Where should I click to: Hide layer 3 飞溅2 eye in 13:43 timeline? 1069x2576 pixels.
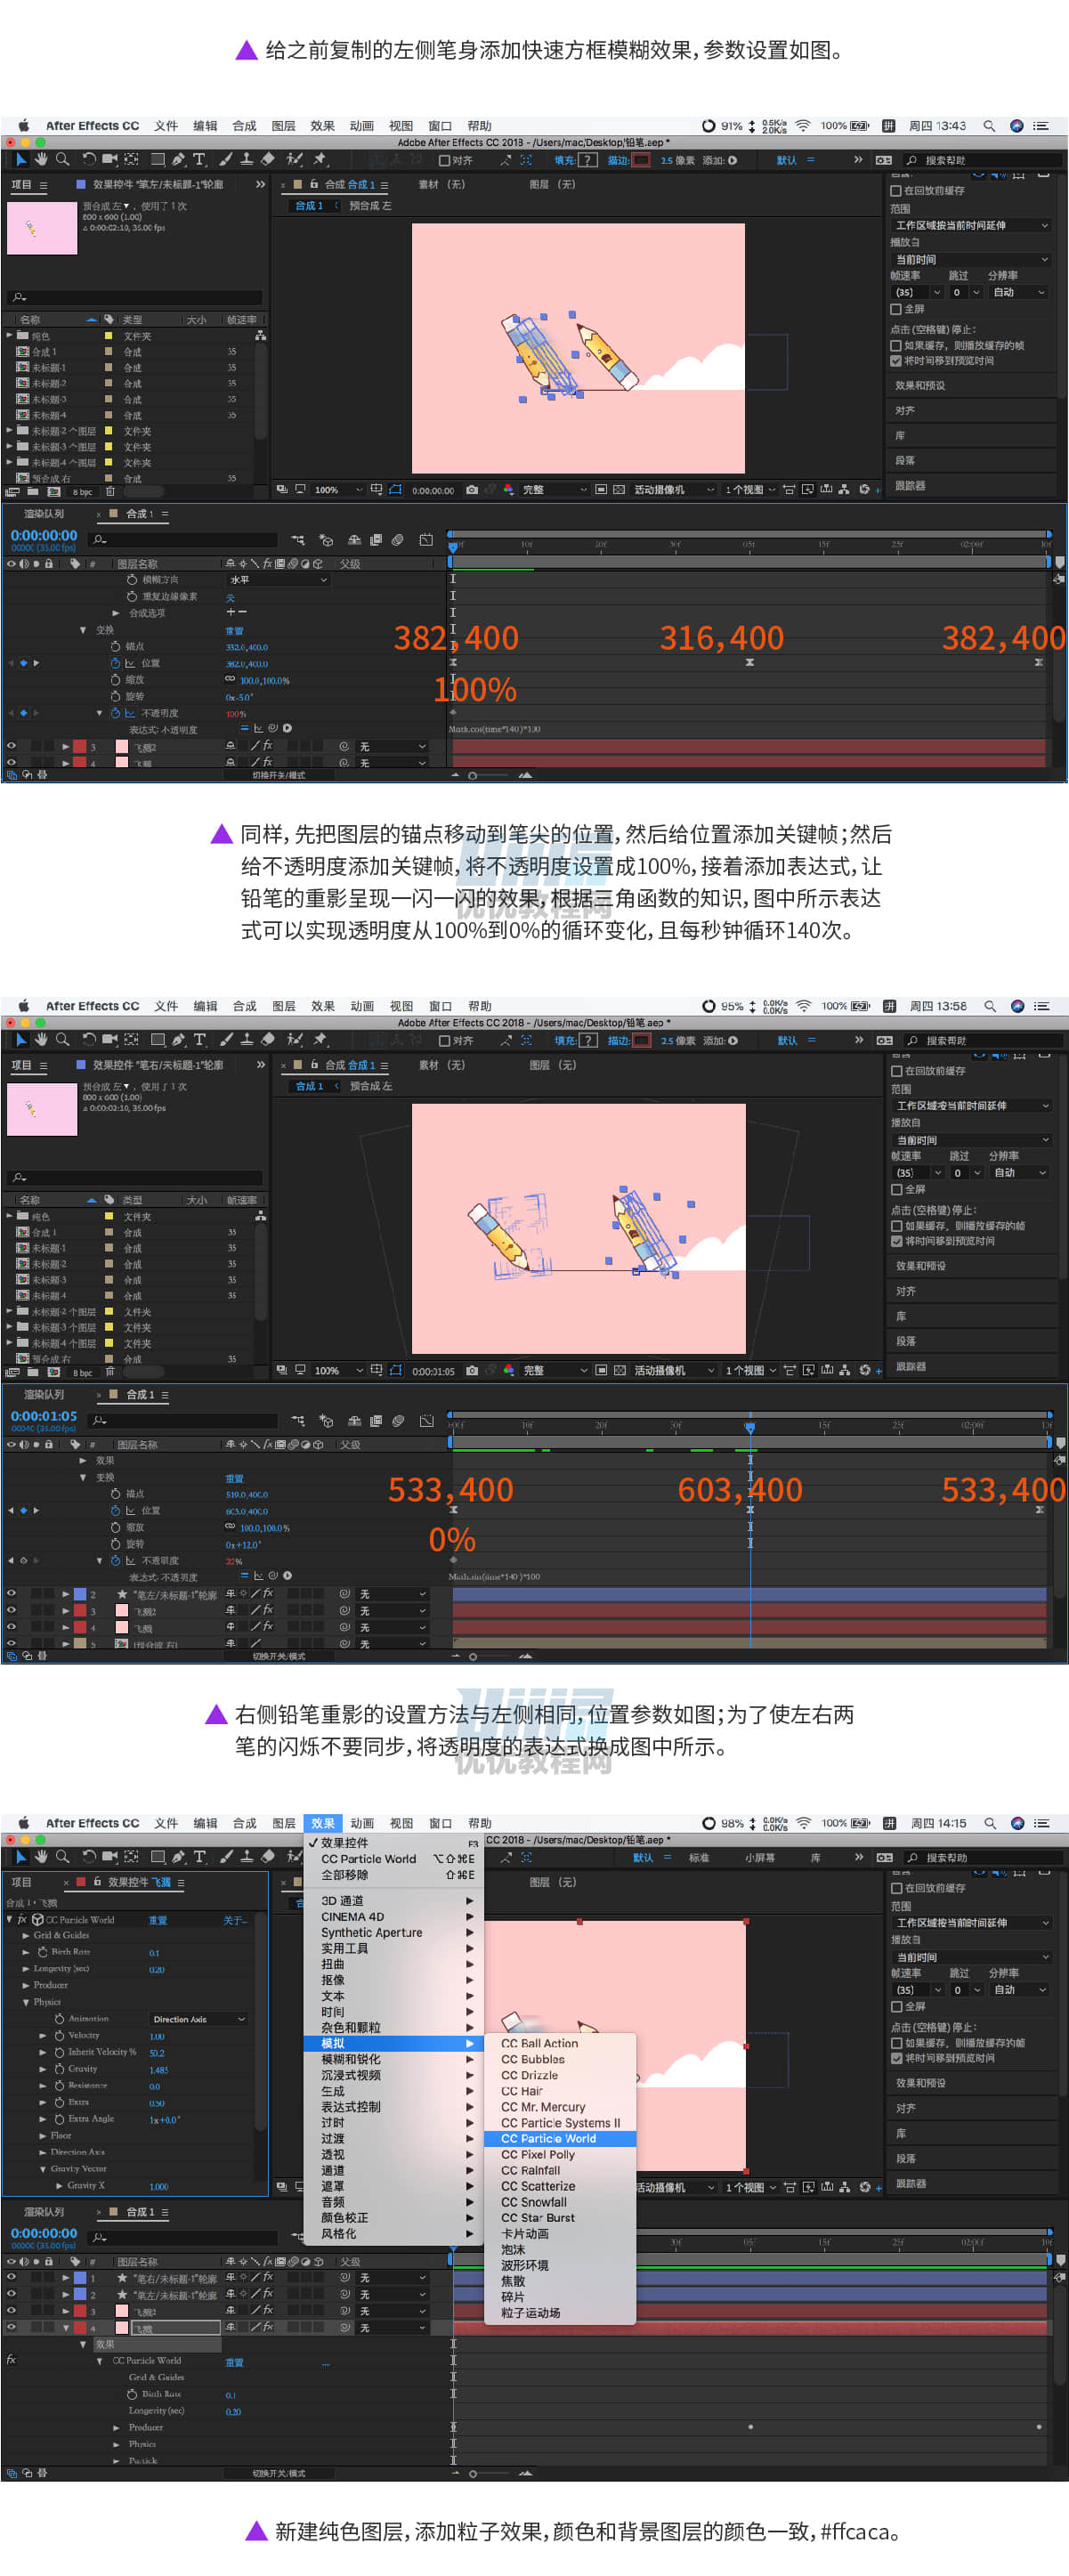click(11, 745)
